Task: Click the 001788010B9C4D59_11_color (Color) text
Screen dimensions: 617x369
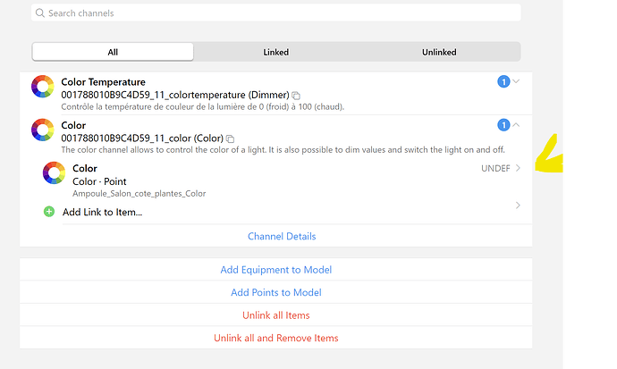Action: [142, 138]
